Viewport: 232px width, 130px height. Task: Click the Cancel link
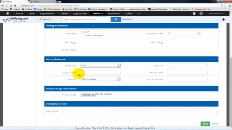(x=215, y=123)
